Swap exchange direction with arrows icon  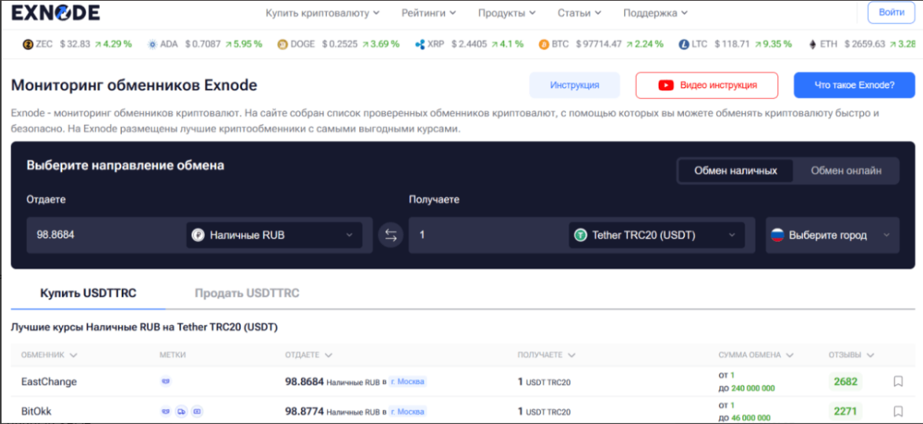click(x=391, y=236)
